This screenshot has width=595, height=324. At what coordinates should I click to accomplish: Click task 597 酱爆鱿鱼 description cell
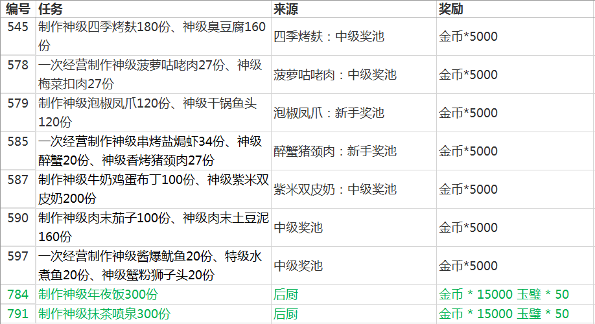point(154,266)
